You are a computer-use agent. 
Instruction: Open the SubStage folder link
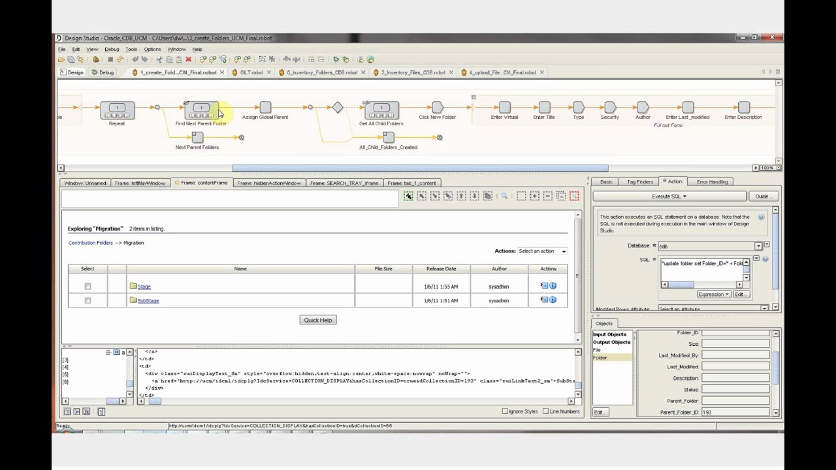point(148,301)
